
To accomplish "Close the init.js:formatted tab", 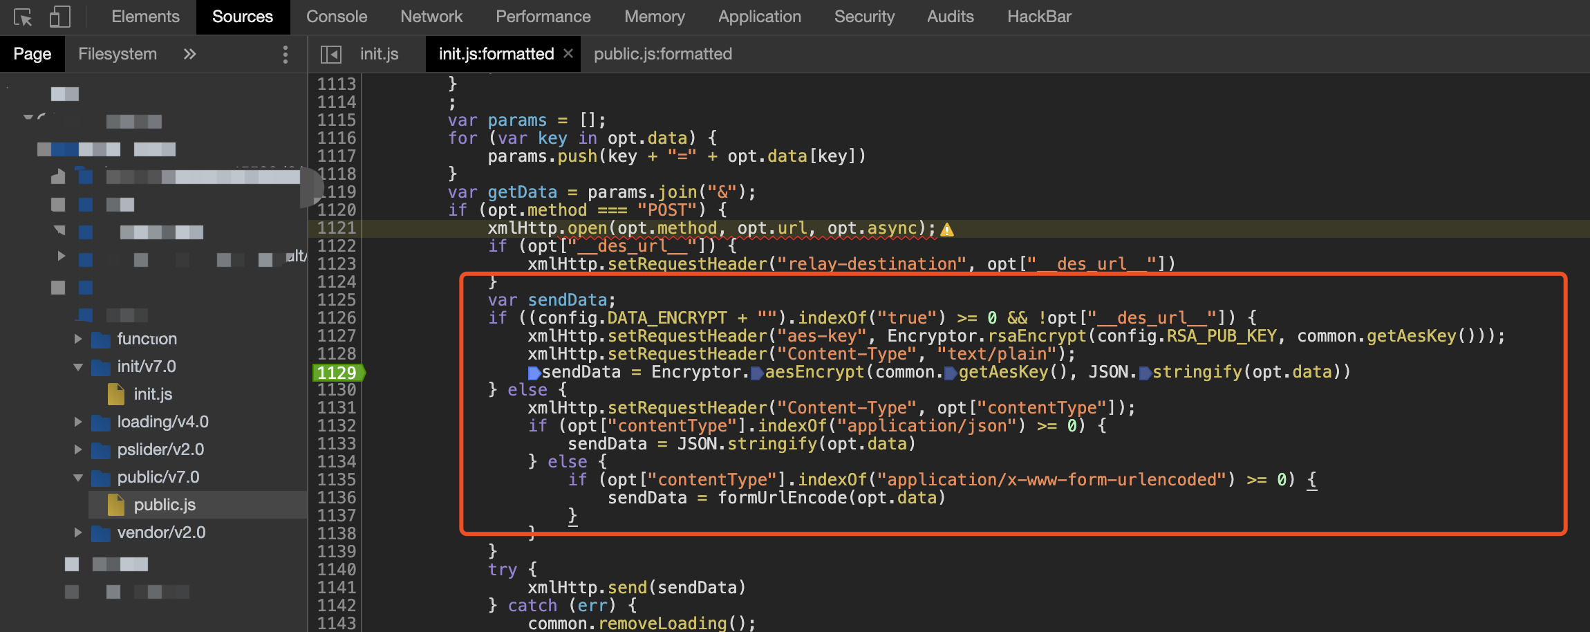I will pyautogui.click(x=568, y=53).
